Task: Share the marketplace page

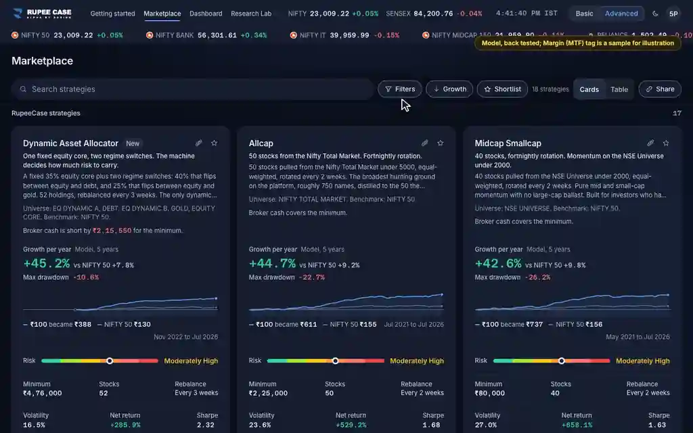Action: point(660,89)
